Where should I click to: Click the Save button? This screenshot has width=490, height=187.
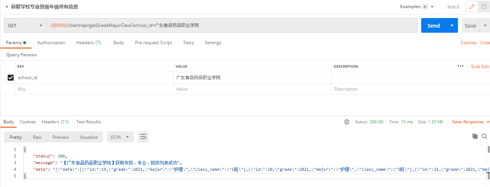pyautogui.click(x=470, y=26)
